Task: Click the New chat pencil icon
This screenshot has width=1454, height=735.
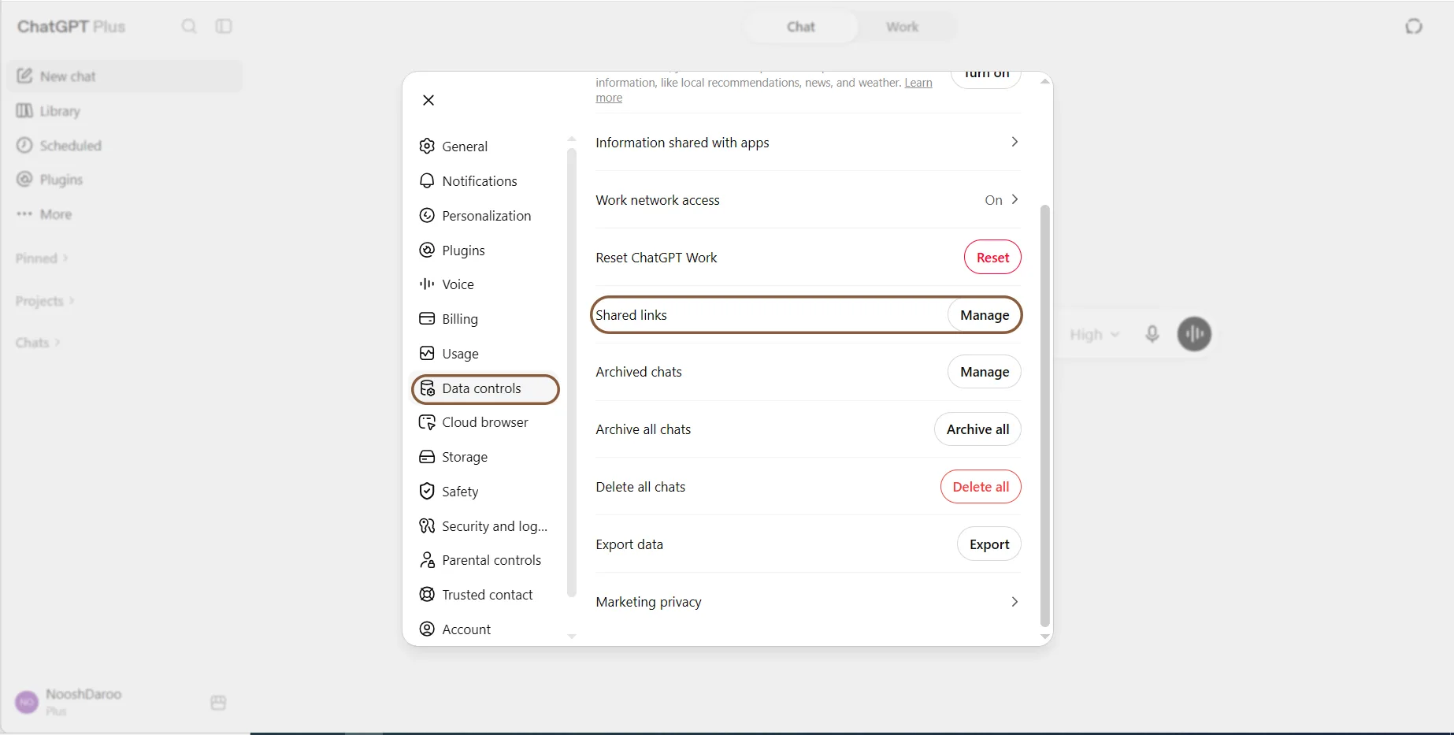Action: pos(24,76)
